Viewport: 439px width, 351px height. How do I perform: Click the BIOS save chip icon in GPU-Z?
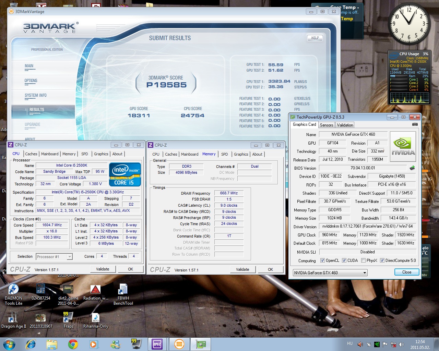tap(412, 168)
